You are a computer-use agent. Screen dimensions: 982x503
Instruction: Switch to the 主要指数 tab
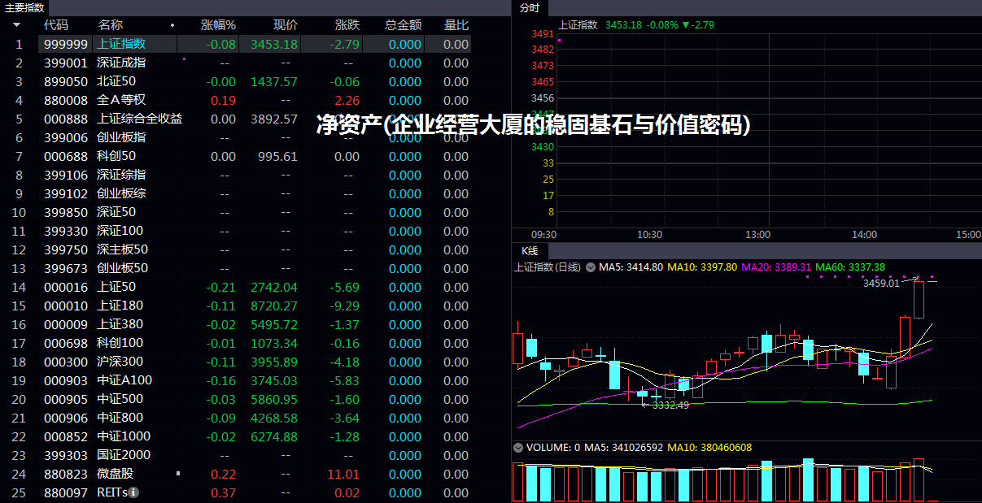[x=24, y=7]
